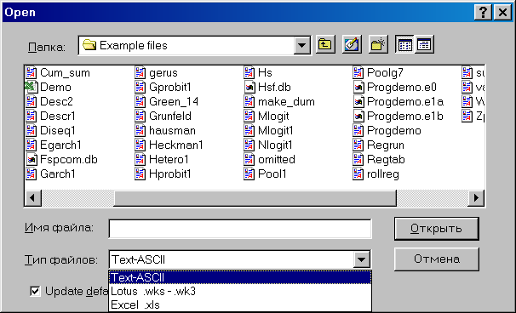Select the Descr1 file name

coord(58,116)
